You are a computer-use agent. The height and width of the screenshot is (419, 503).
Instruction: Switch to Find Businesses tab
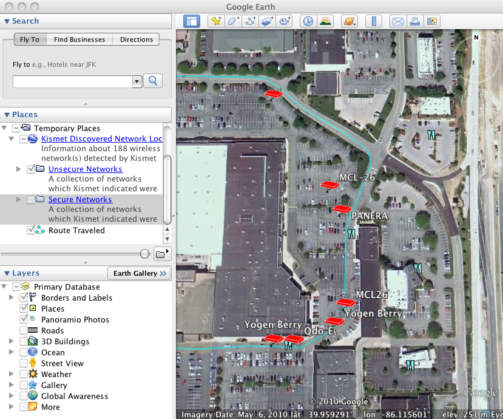point(79,39)
